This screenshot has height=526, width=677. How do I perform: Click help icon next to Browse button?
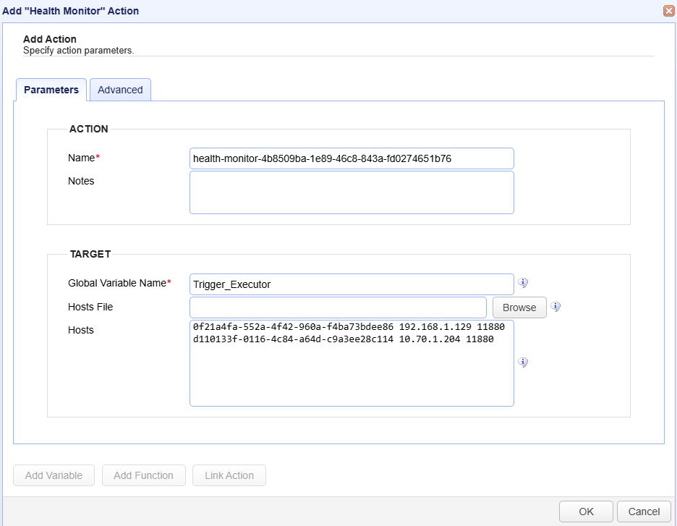555,307
